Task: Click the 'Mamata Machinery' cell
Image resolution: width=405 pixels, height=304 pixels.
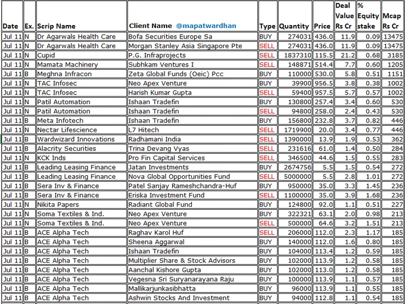Action: pyautogui.click(x=82, y=64)
